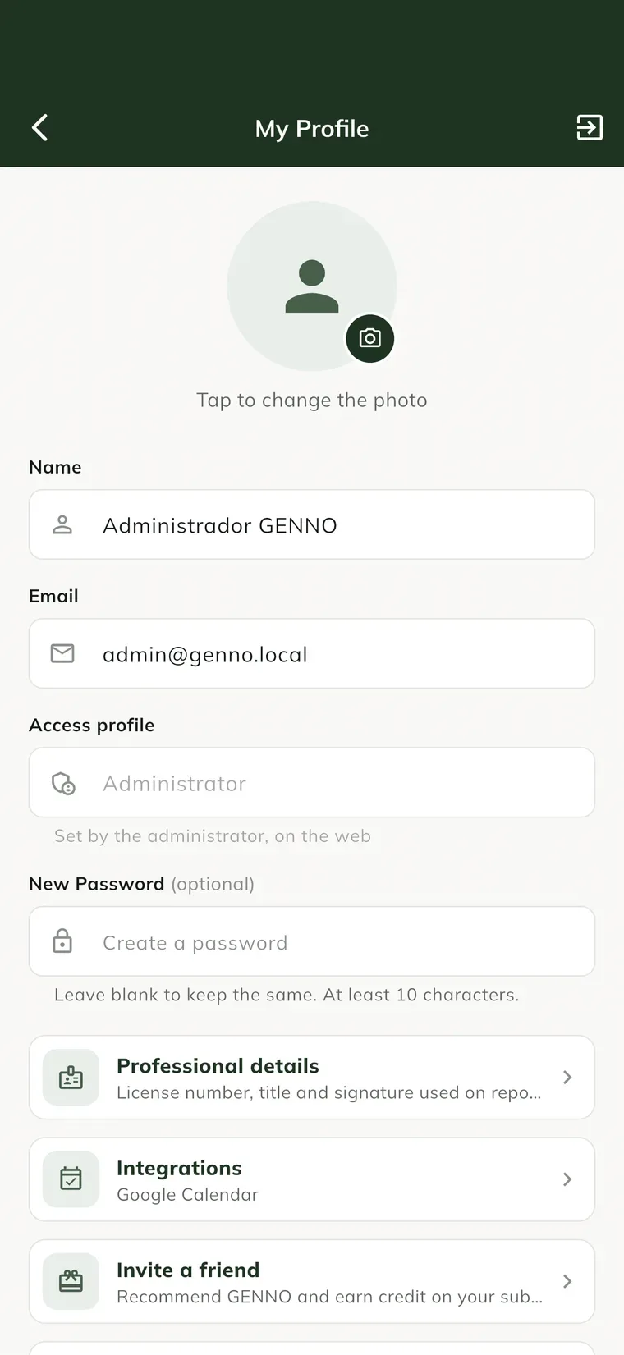This screenshot has width=624, height=1355.
Task: Open the Professional details row
Action: coord(312,1078)
